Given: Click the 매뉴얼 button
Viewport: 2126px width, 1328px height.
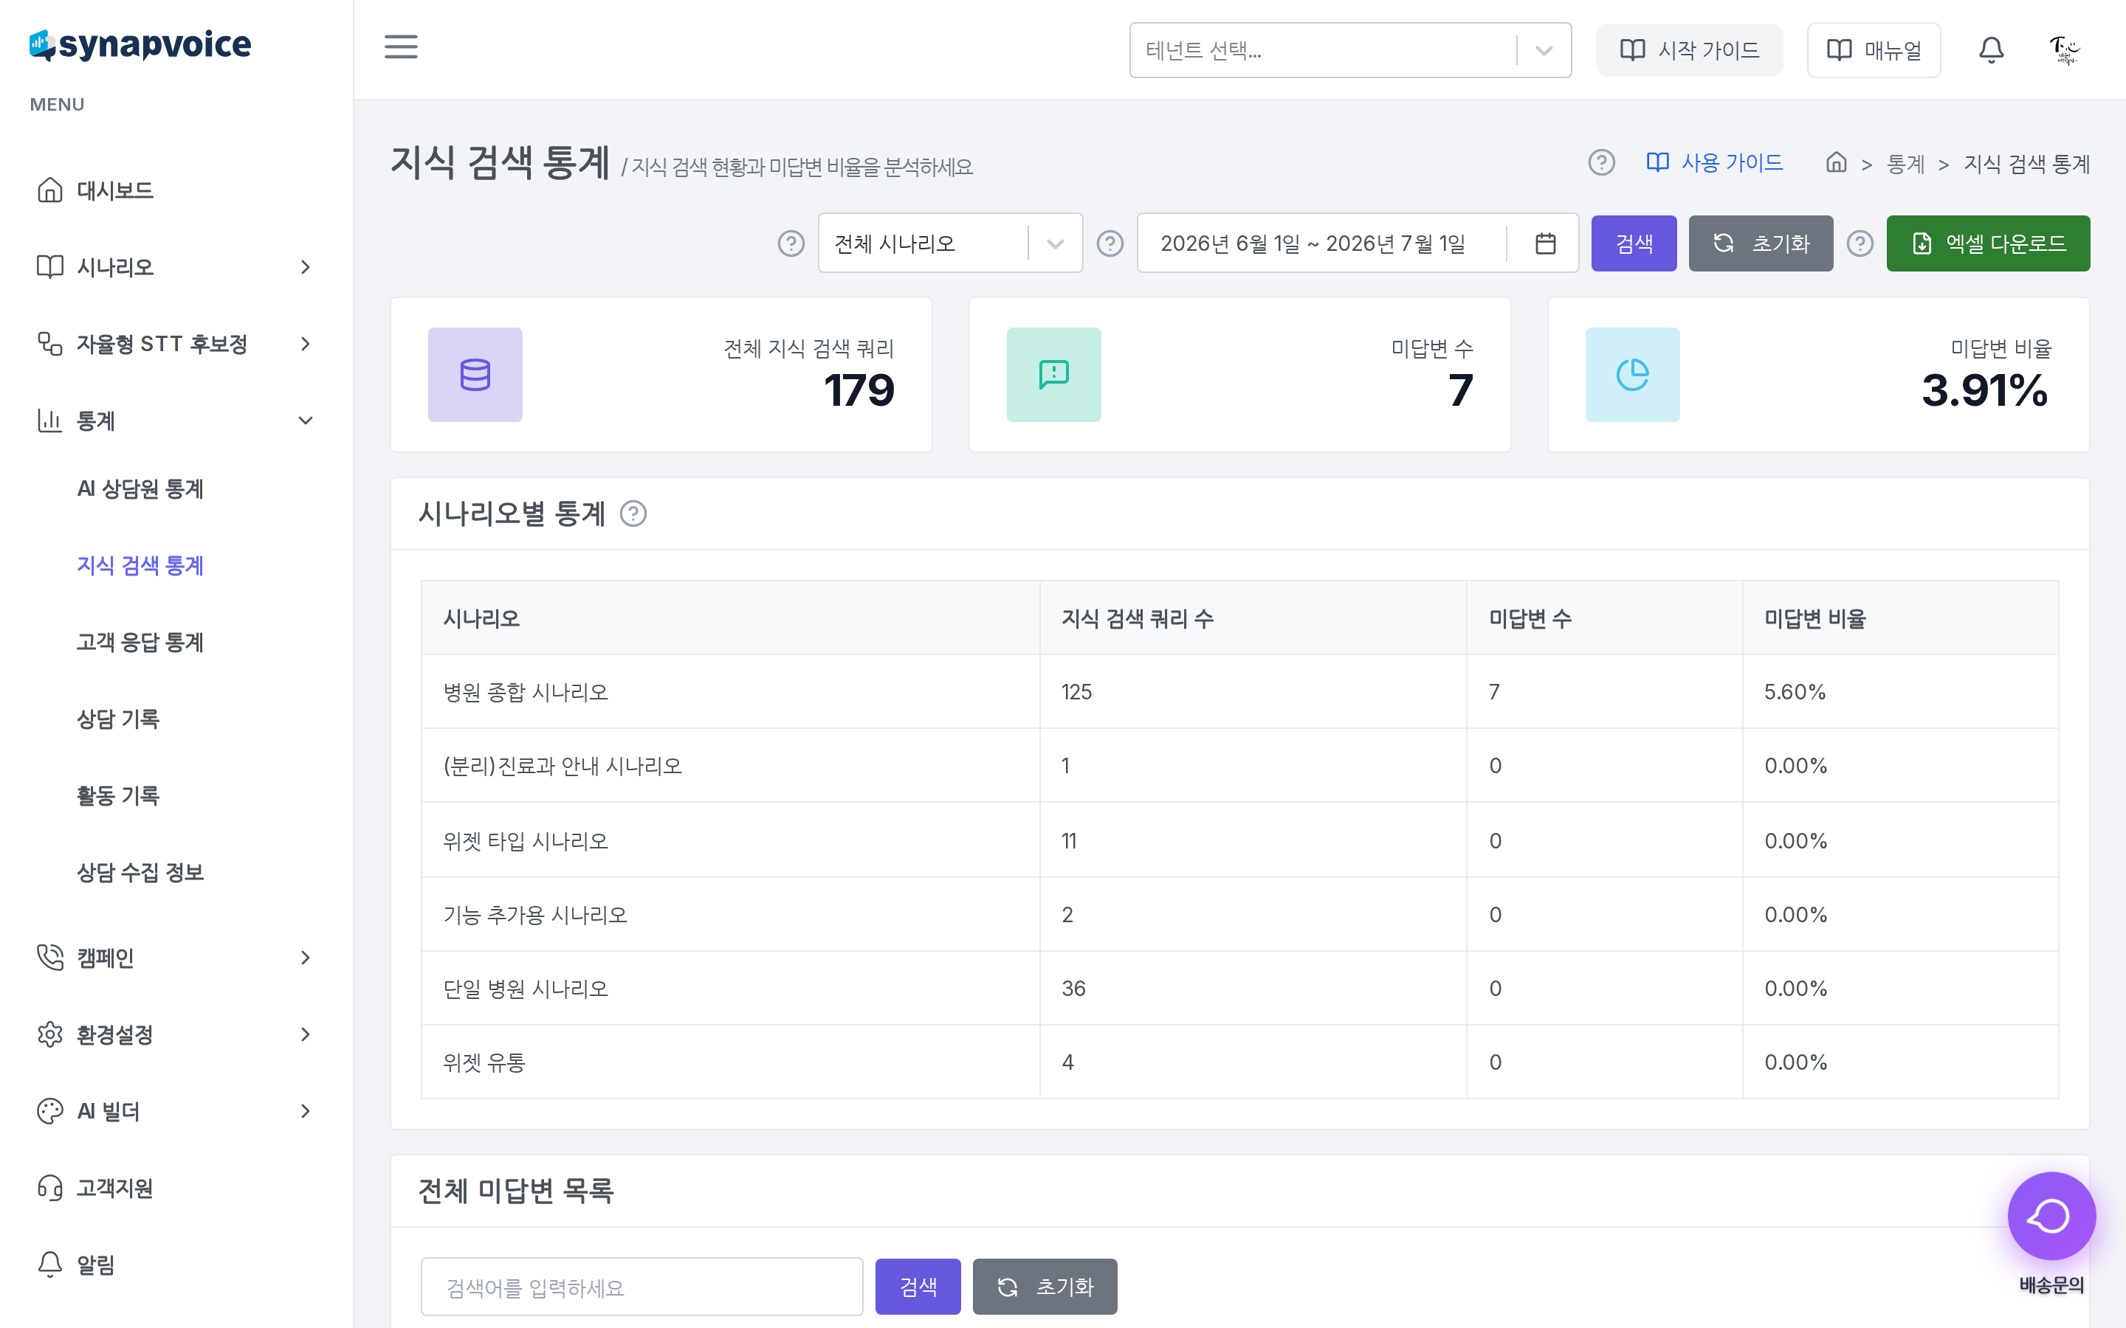Looking at the screenshot, I should [1874, 50].
